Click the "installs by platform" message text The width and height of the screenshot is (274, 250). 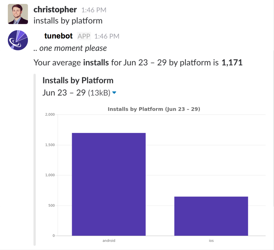tap(68, 21)
